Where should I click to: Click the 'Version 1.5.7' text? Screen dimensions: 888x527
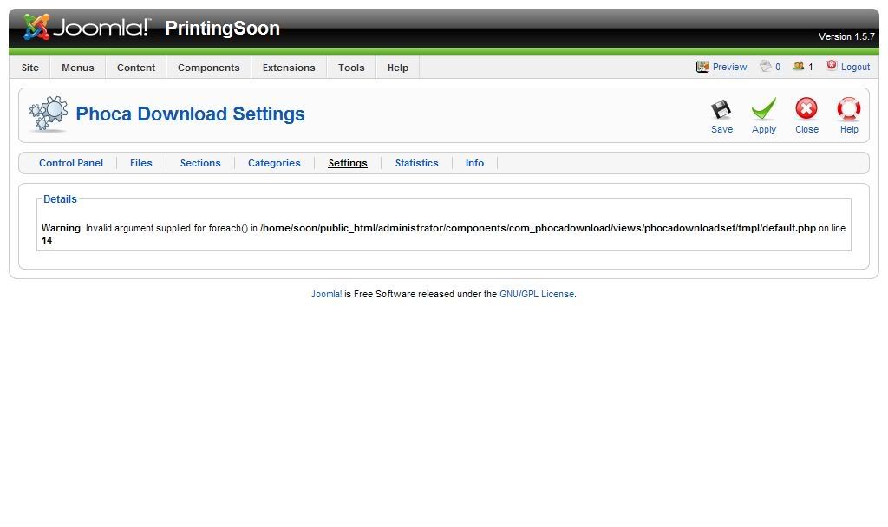coord(846,36)
